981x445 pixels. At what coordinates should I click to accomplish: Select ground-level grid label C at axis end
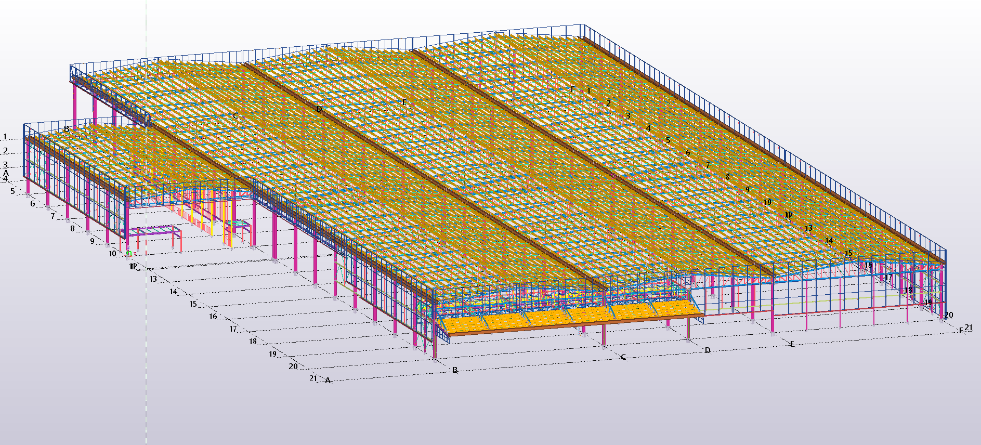click(623, 357)
